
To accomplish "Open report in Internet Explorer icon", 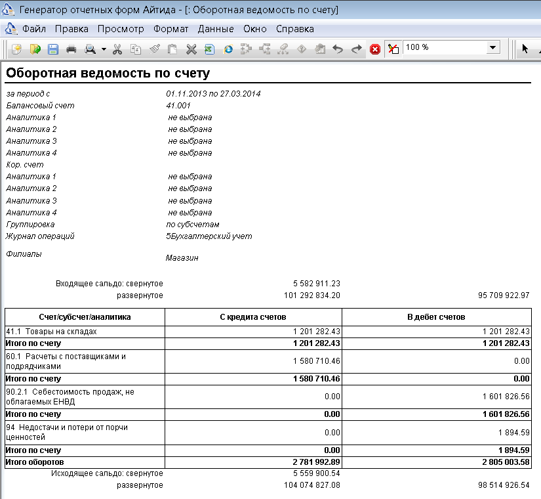I will 228,49.
